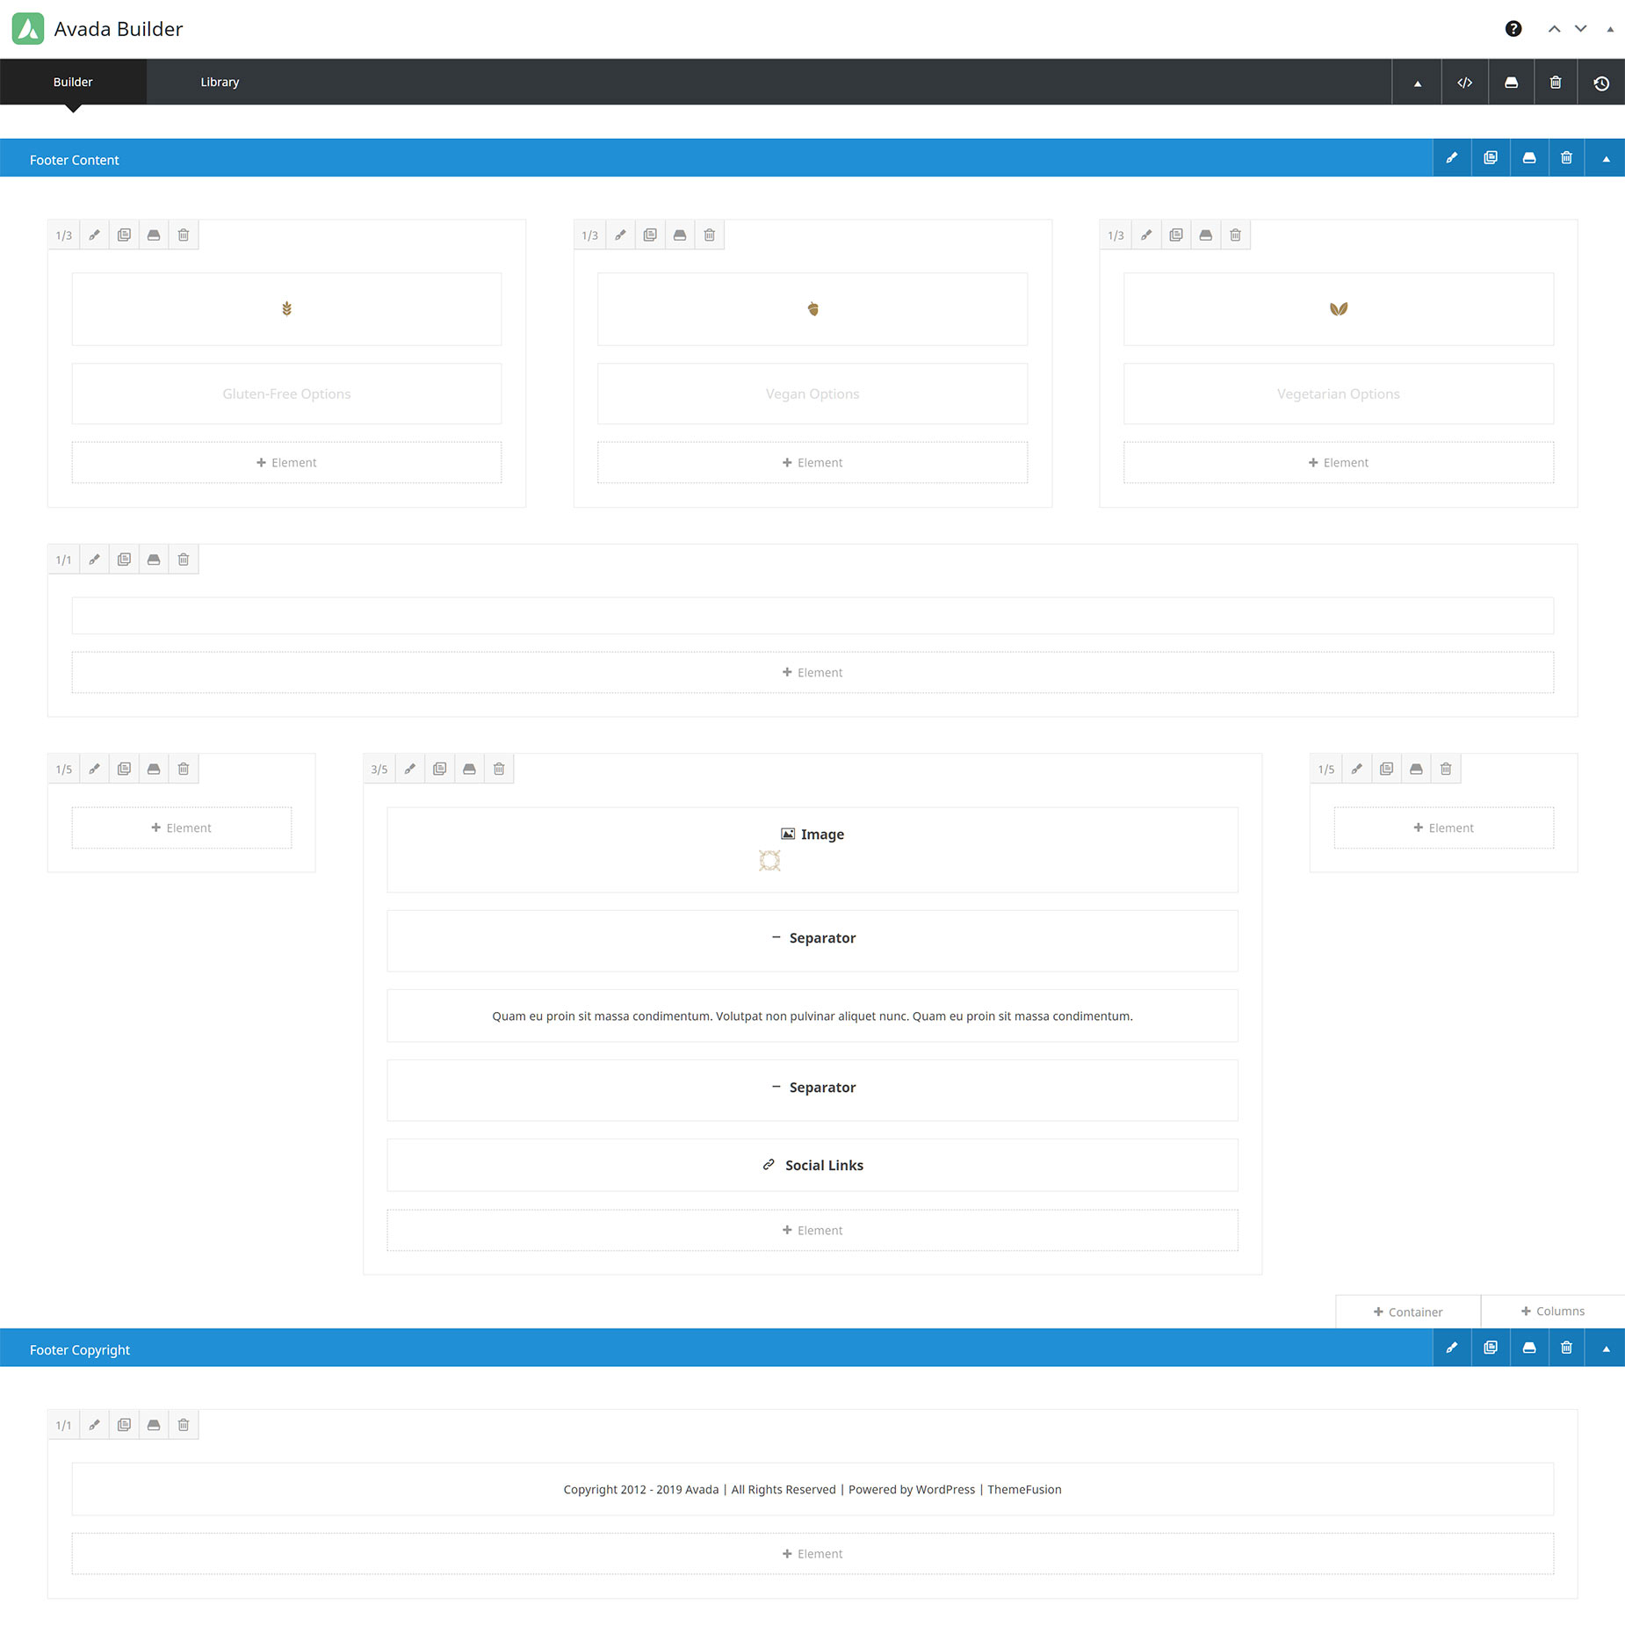Screen dimensions: 1625x1648
Task: Clone the left 1/5 column
Action: click(x=124, y=769)
